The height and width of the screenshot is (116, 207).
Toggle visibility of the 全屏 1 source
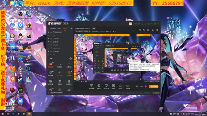(x=48, y=51)
